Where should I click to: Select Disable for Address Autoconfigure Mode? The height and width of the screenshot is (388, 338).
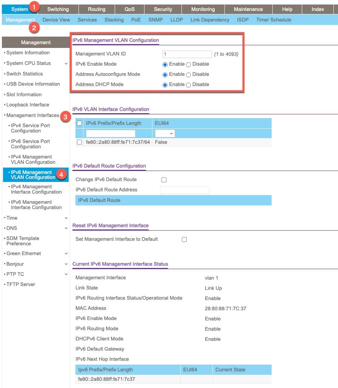tap(188, 75)
